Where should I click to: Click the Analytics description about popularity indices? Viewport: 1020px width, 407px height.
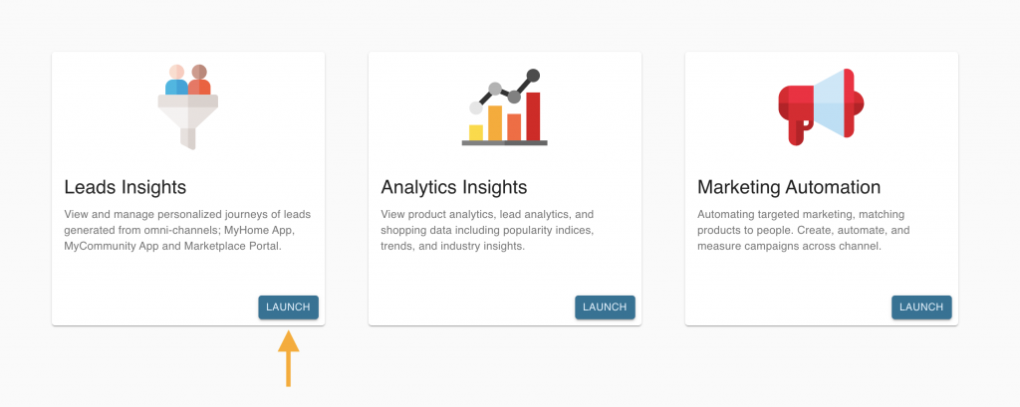click(488, 230)
